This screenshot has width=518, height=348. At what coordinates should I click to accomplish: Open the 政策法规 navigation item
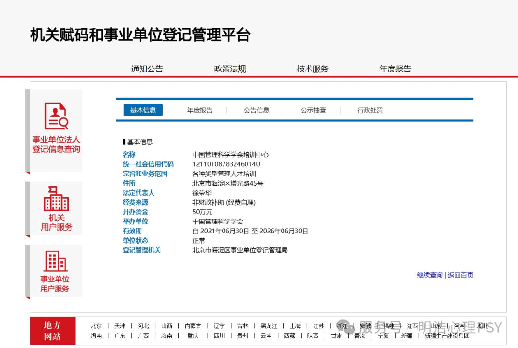click(x=230, y=69)
